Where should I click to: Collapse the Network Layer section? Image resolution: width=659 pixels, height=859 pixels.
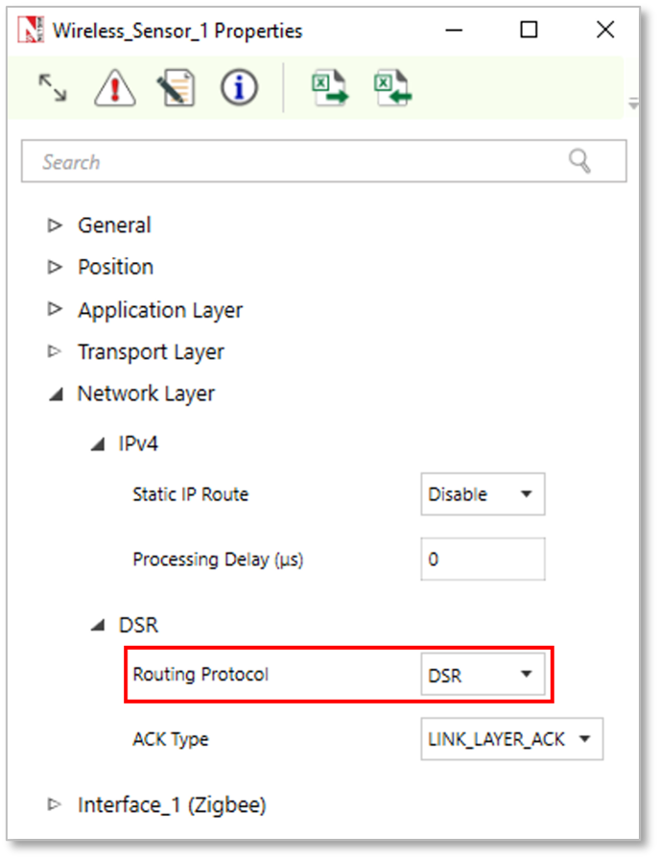[x=56, y=394]
